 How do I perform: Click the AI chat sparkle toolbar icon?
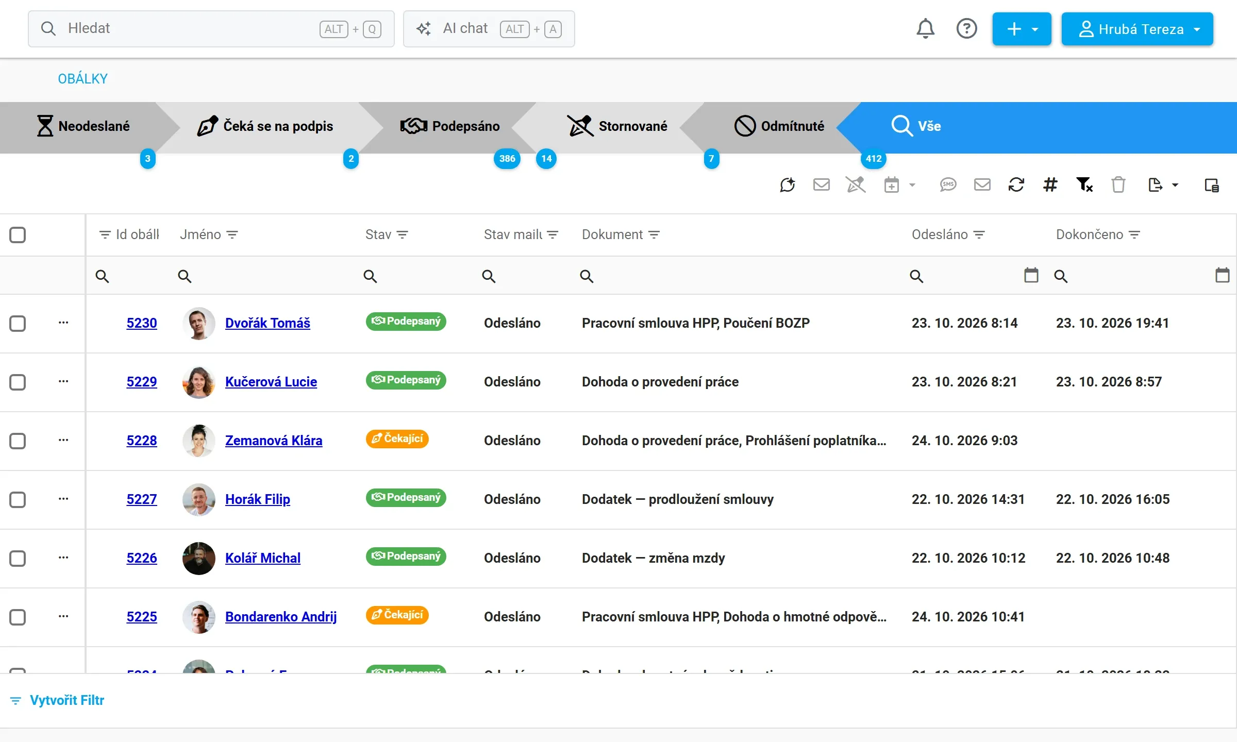(x=788, y=184)
